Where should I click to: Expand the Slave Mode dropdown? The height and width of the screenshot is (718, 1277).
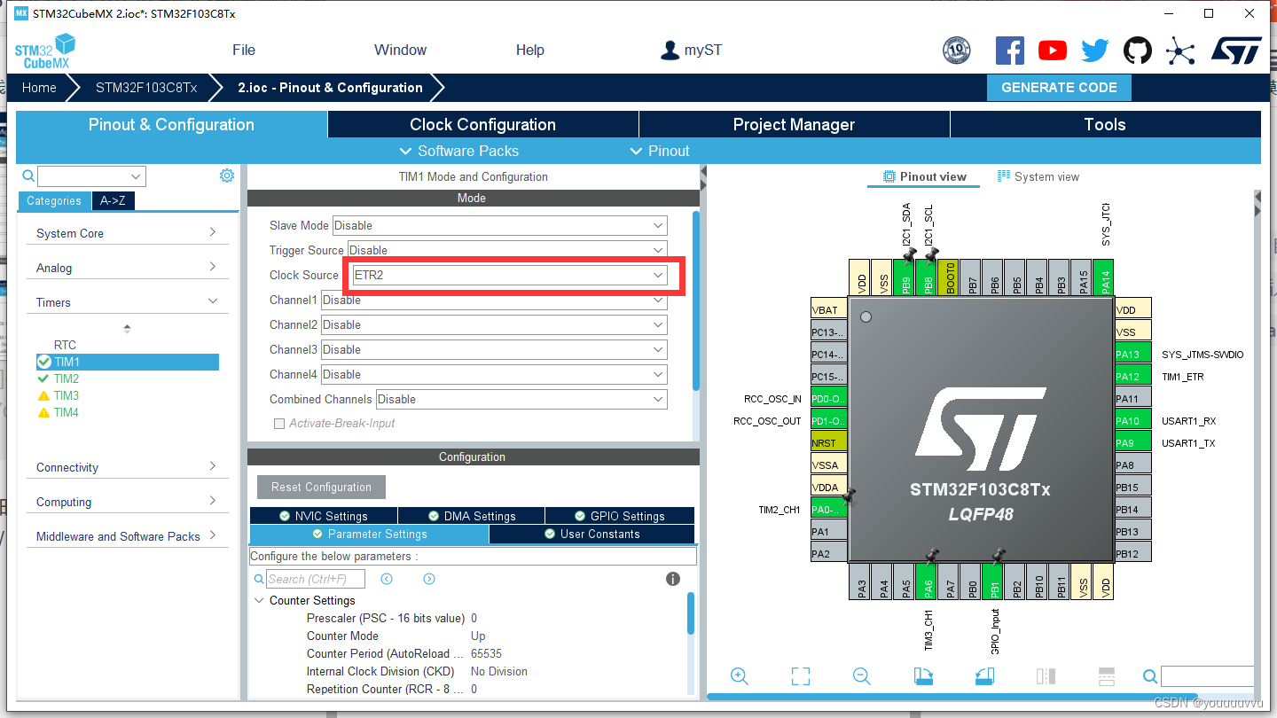point(657,225)
